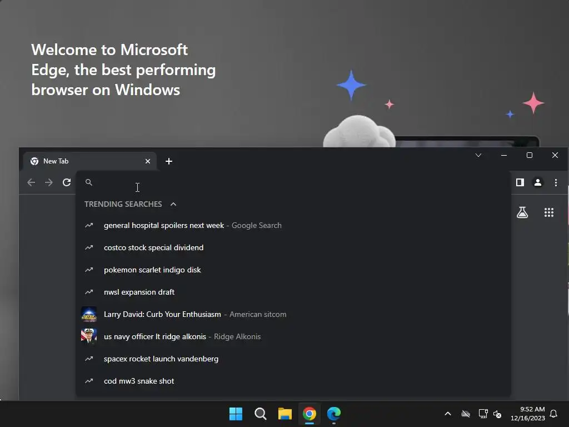Go back using Chrome's back arrow
569x427 pixels.
[x=31, y=182]
